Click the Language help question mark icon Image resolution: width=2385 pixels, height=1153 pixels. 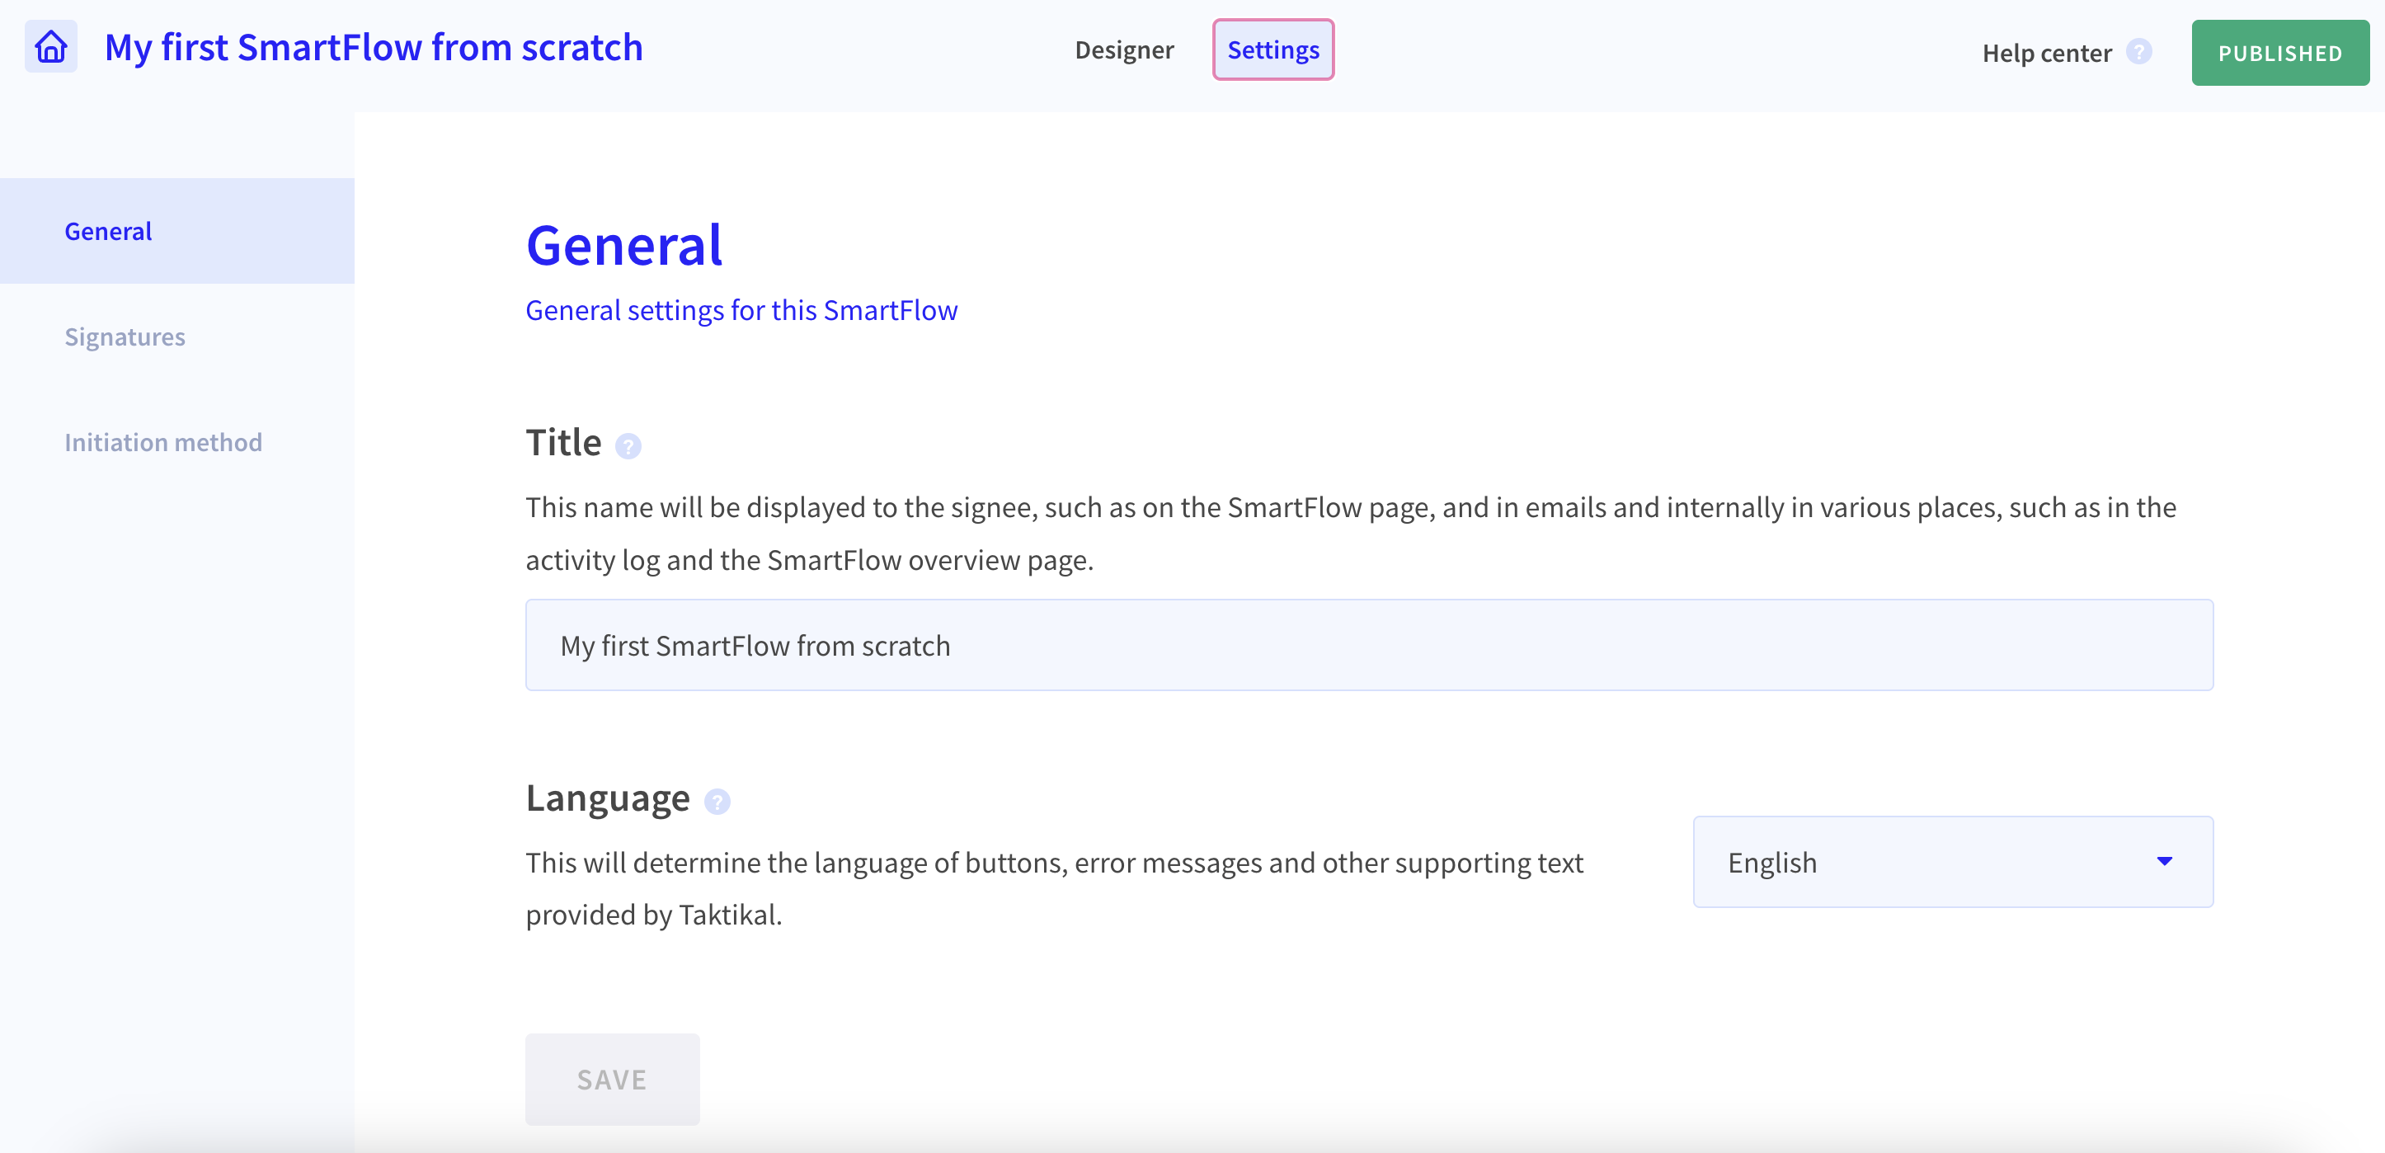pos(717,801)
